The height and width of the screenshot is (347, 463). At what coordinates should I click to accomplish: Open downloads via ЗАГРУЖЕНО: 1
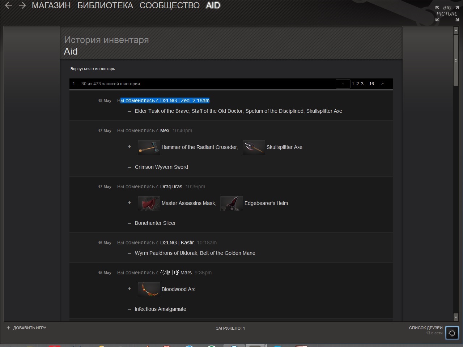click(230, 328)
